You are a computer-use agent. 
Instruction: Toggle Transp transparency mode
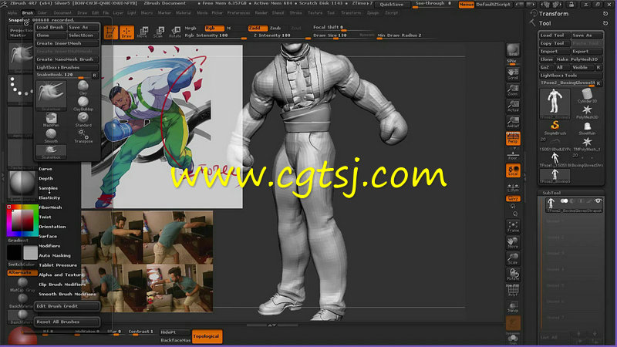click(513, 306)
